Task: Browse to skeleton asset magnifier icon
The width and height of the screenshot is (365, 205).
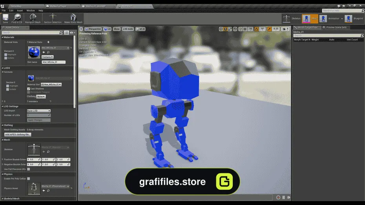Action: click(x=48, y=152)
